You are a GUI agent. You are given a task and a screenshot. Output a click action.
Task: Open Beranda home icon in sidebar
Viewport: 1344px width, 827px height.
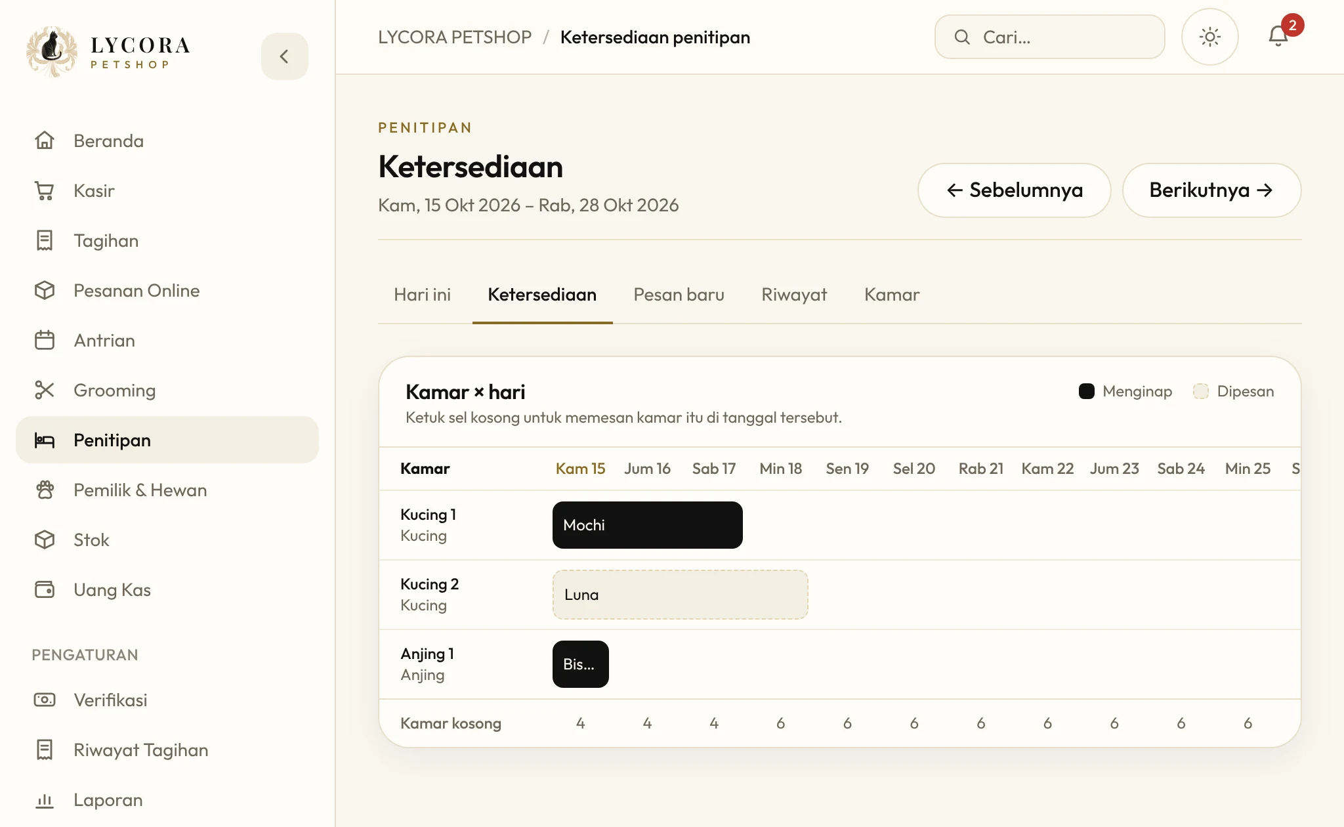point(45,140)
